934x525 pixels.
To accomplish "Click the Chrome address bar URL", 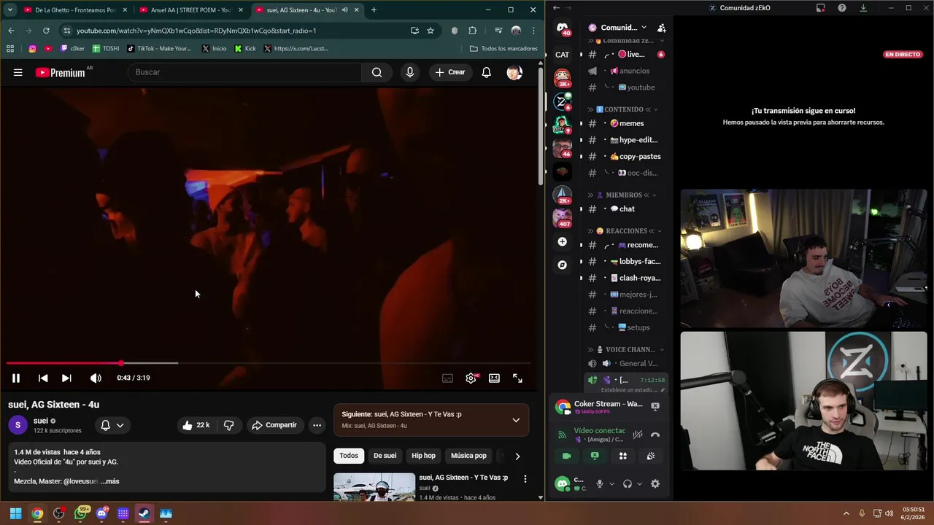I will tap(197, 31).
